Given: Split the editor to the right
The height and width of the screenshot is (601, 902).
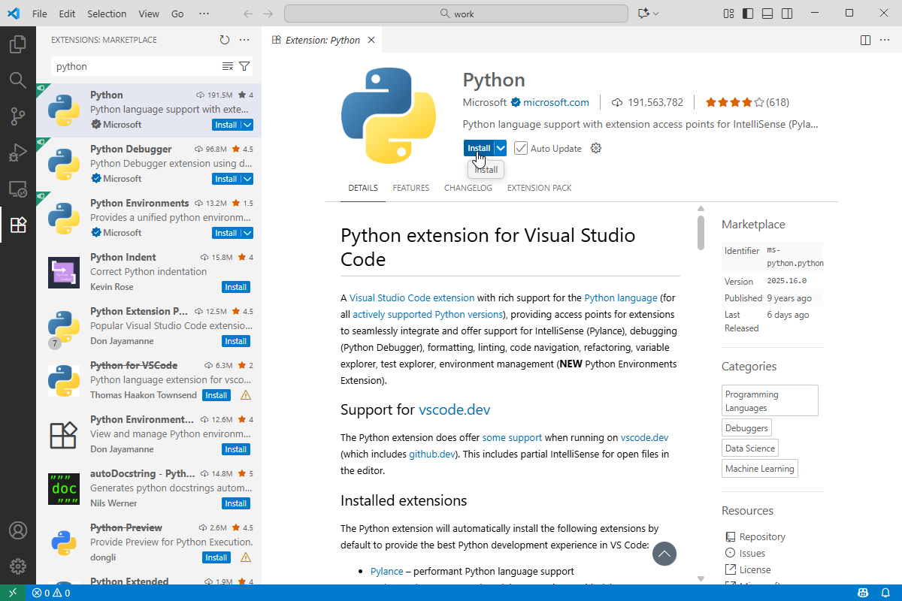Looking at the screenshot, I should tap(865, 40).
